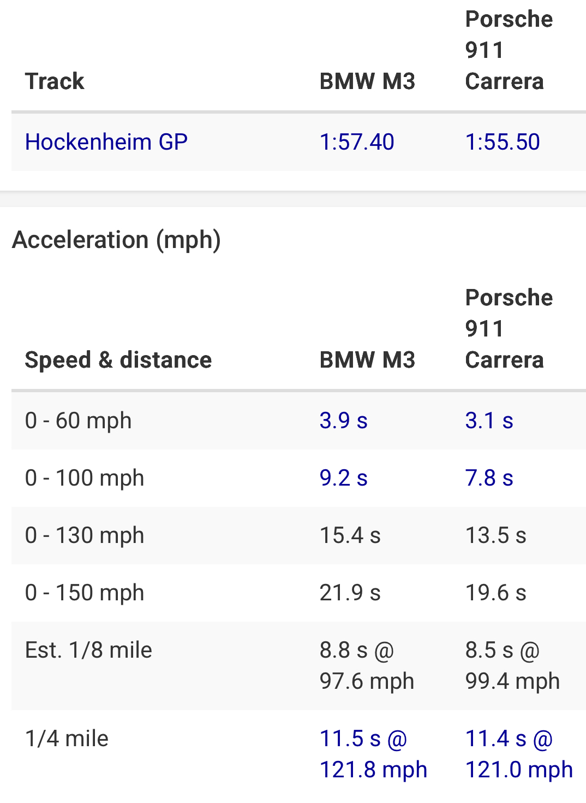Click BMW M3 header in acceleration table
Viewport: 586px width, 803px height.
click(x=367, y=360)
